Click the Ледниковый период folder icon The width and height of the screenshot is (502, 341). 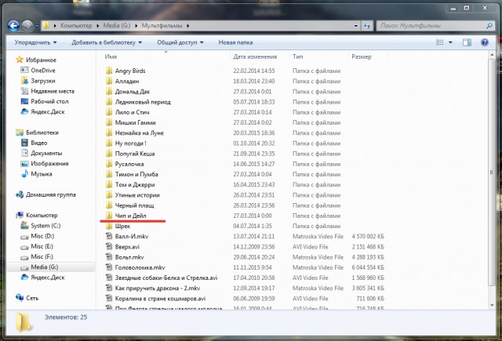[x=109, y=101]
